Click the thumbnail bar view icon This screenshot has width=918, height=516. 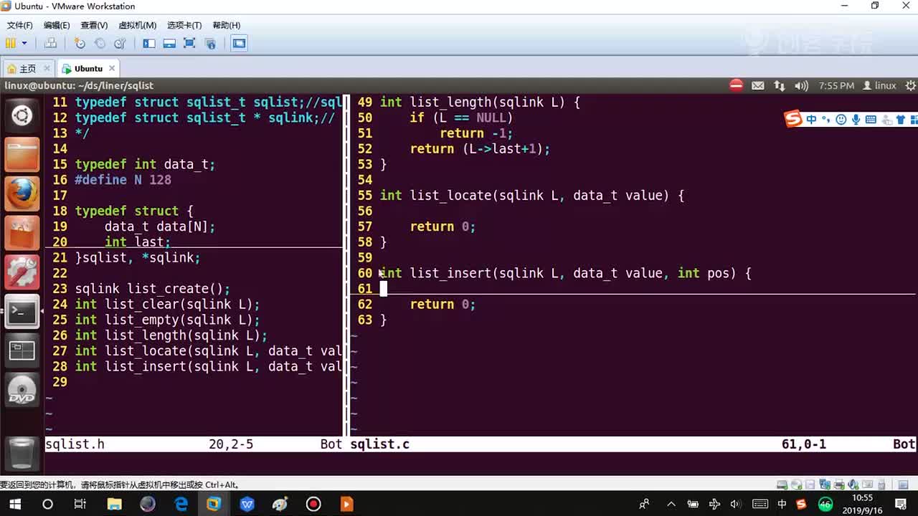pos(169,43)
